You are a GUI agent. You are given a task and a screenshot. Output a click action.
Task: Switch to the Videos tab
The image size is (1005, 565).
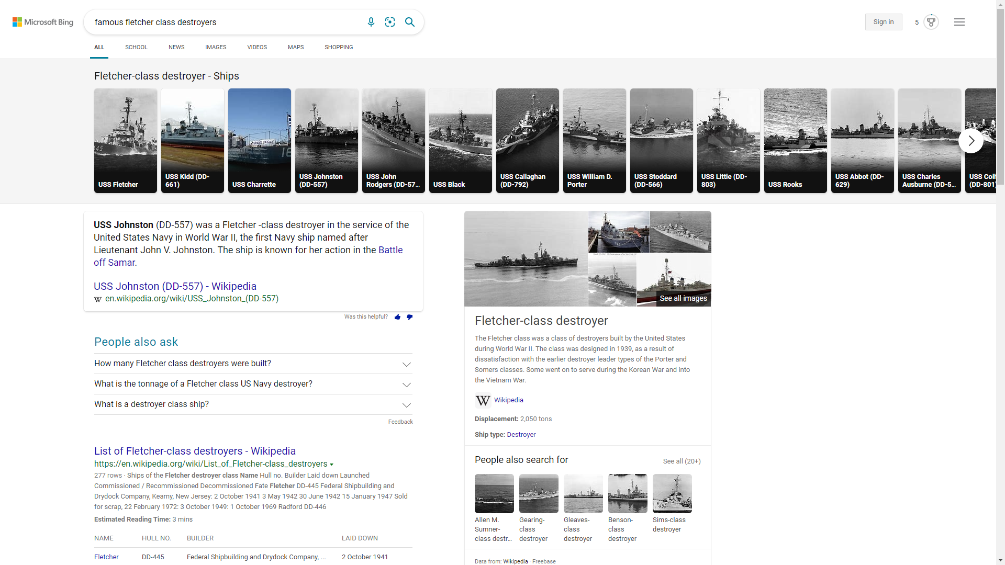point(257,47)
